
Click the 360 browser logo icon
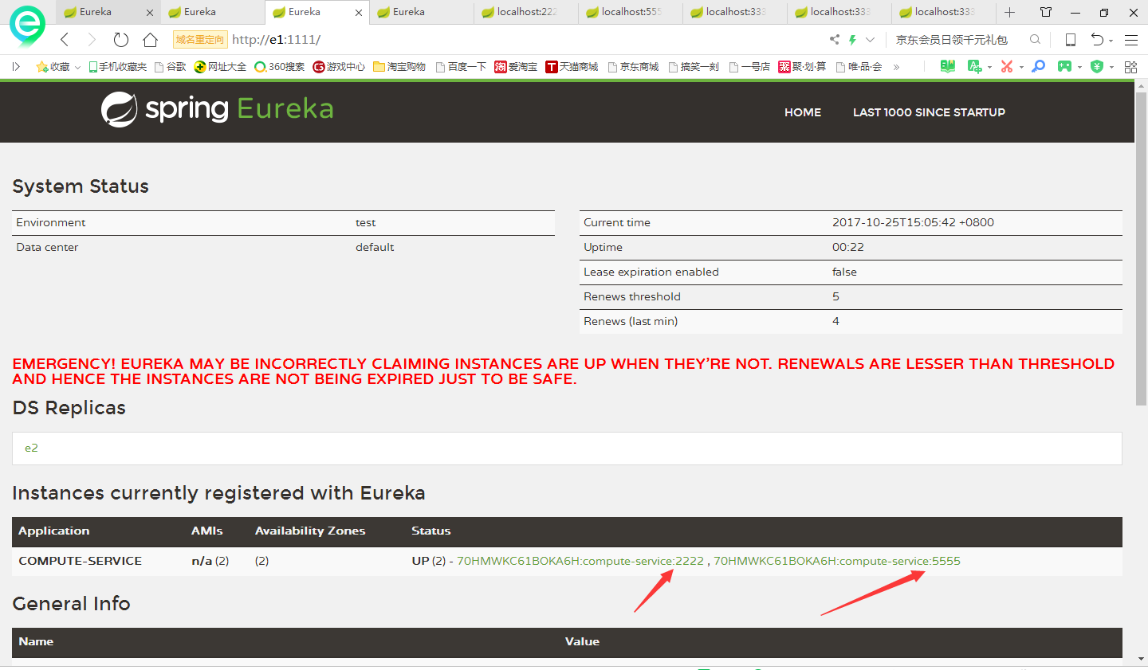coord(27,25)
